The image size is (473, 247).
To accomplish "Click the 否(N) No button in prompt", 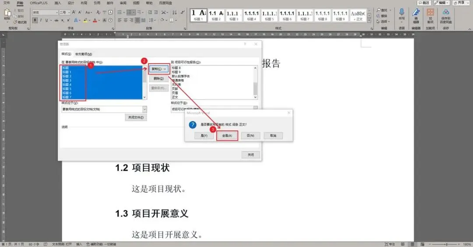I will (251, 136).
